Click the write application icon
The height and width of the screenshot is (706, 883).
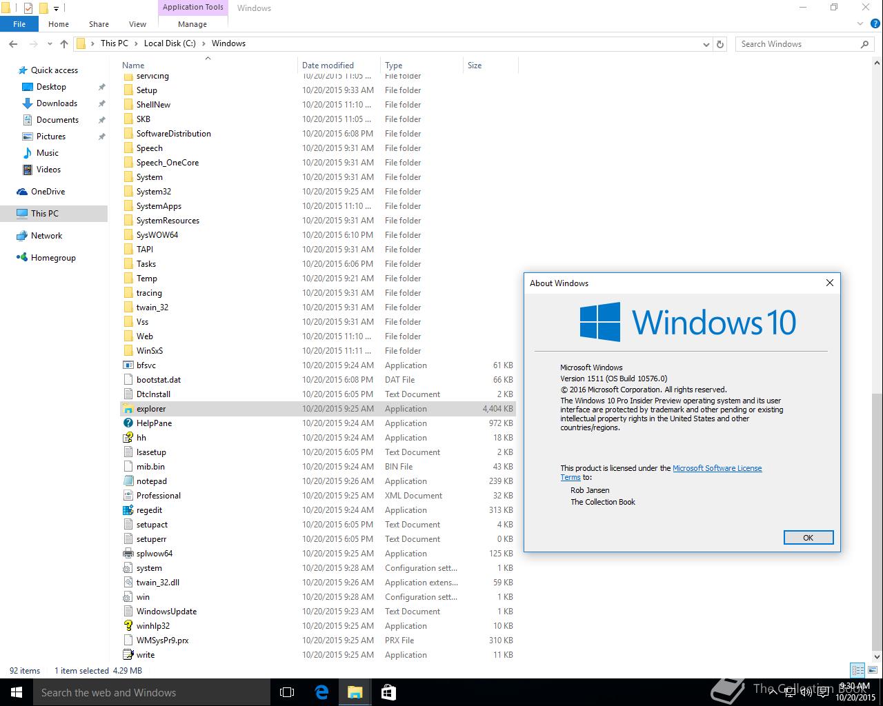(128, 655)
